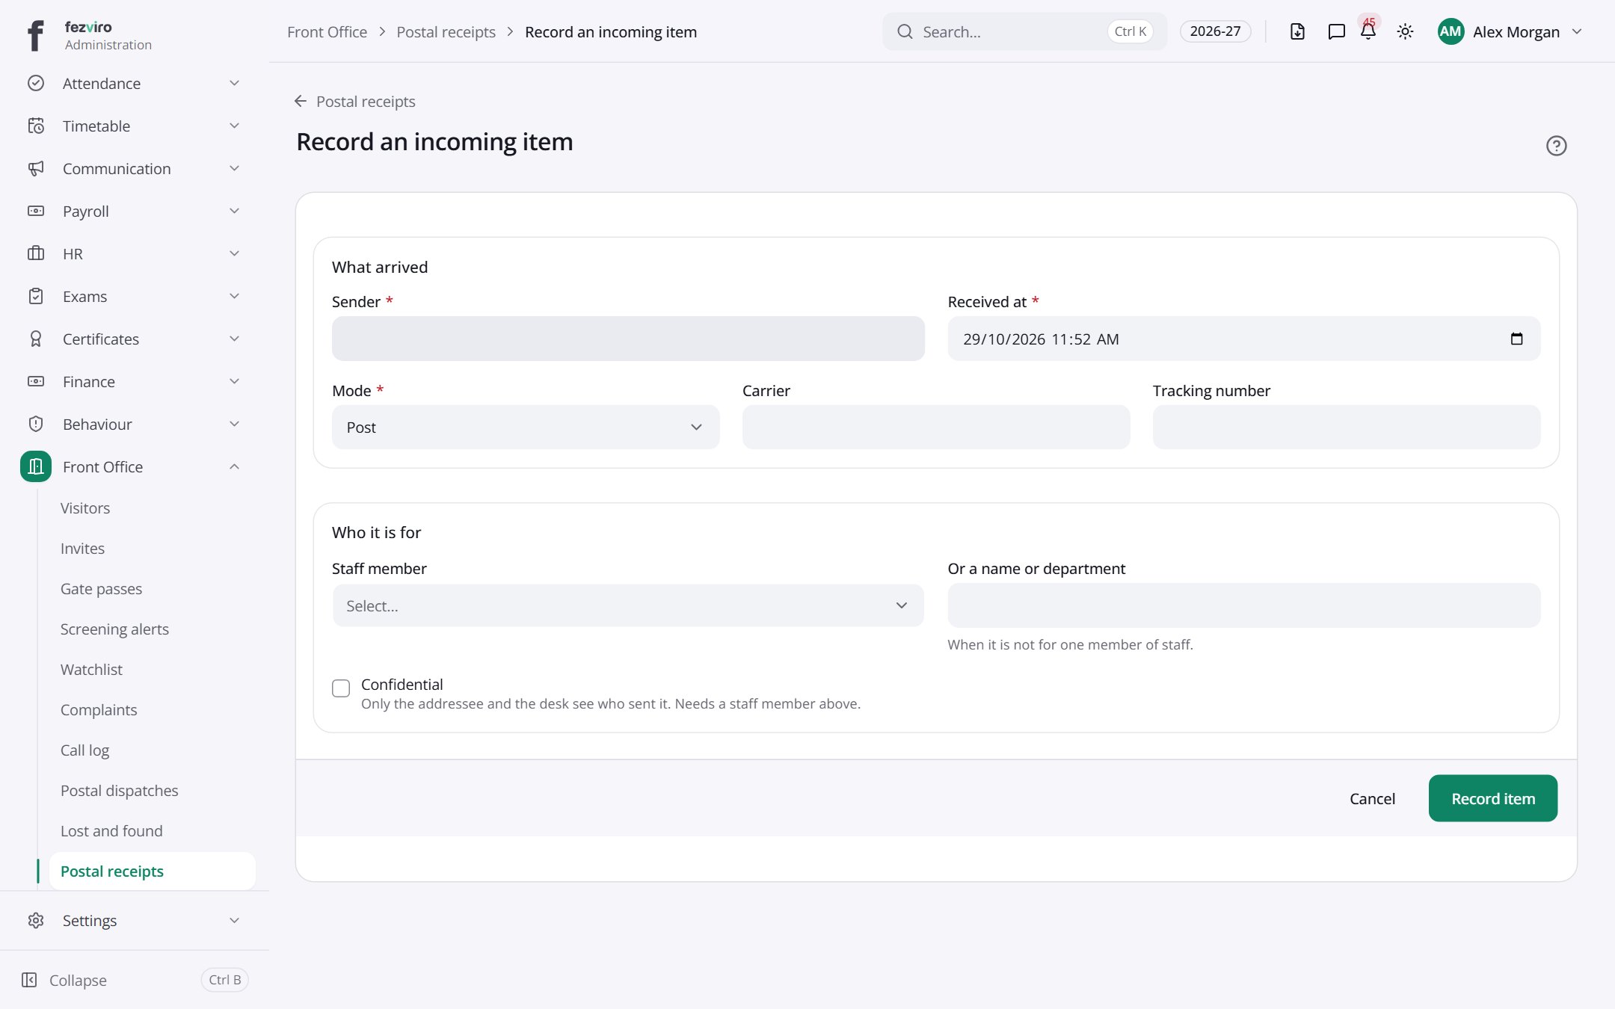Click the Front Office door icon
The width and height of the screenshot is (1615, 1009).
(36, 466)
